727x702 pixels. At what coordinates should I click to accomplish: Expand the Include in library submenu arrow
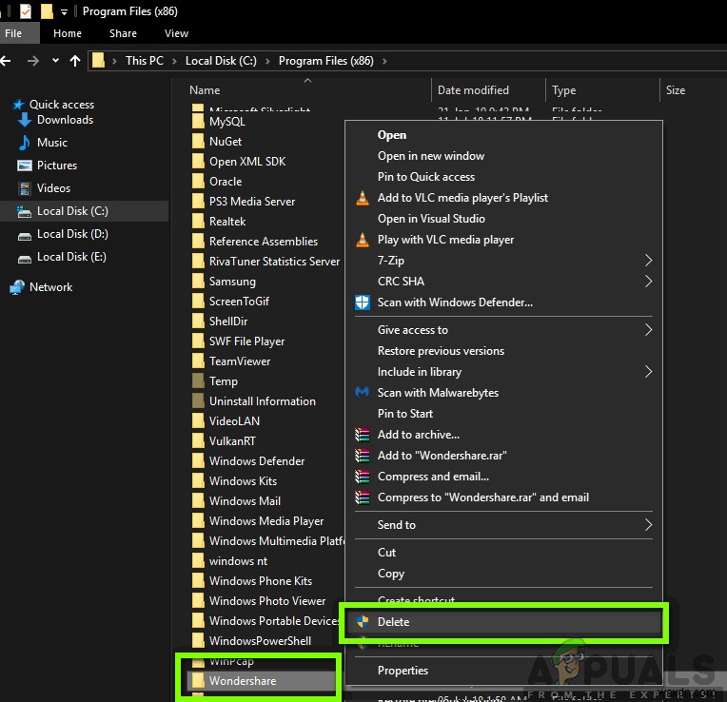tap(648, 372)
